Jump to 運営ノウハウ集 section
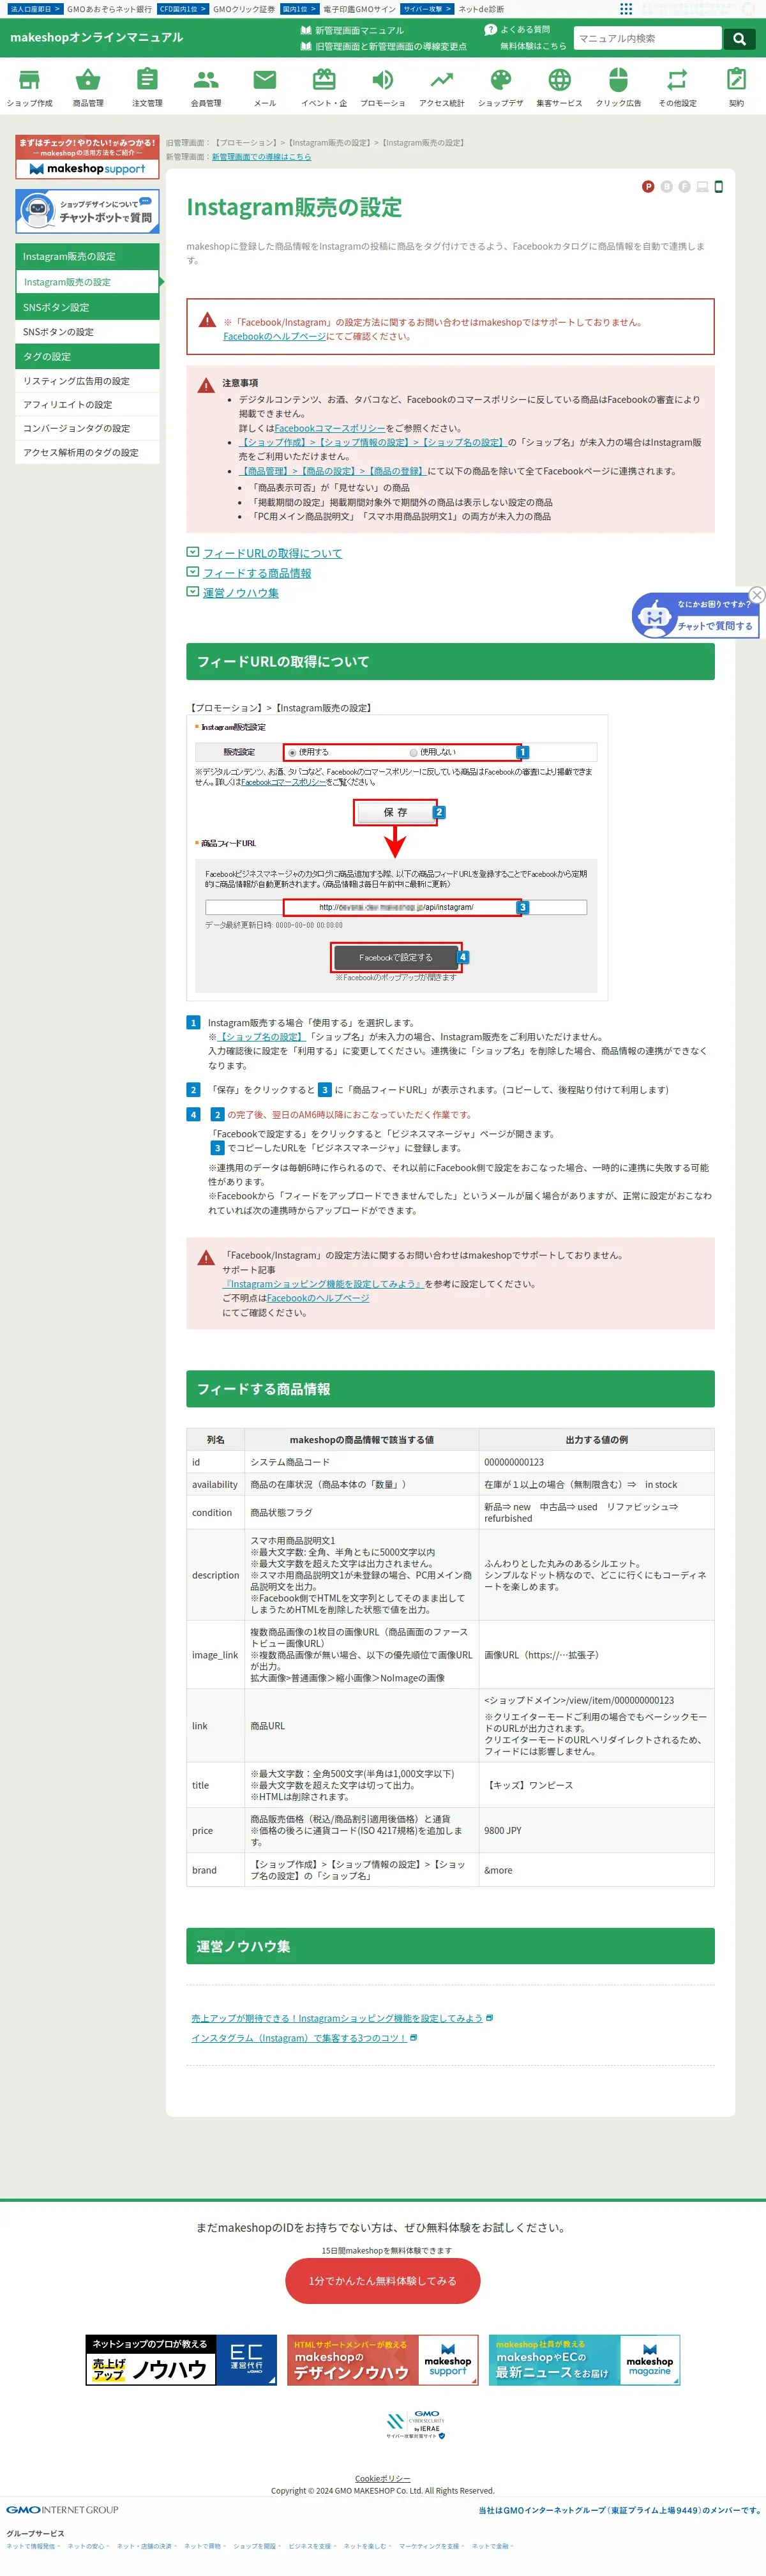The width and height of the screenshot is (766, 2576). 241,593
